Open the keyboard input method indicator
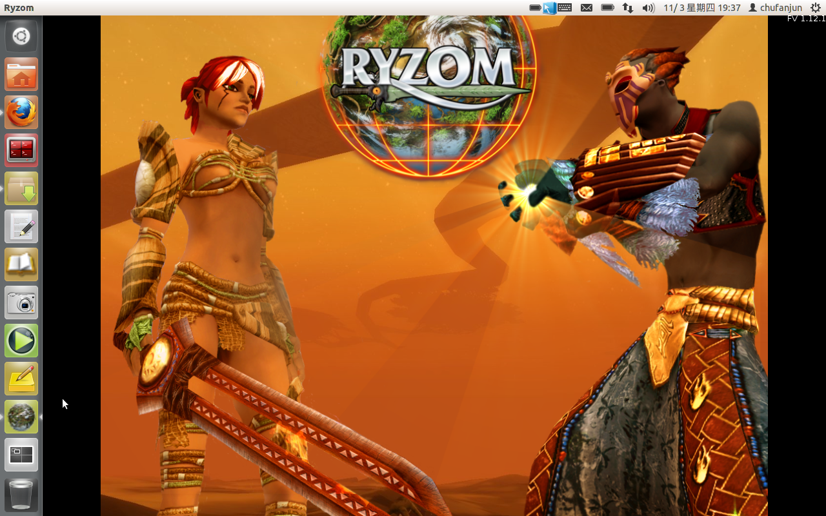This screenshot has height=516, width=826. [565, 8]
